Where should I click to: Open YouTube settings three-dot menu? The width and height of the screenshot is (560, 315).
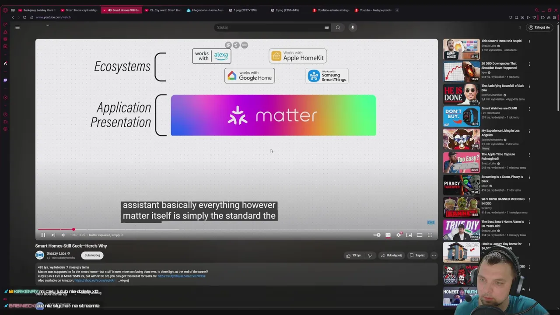pos(520,28)
